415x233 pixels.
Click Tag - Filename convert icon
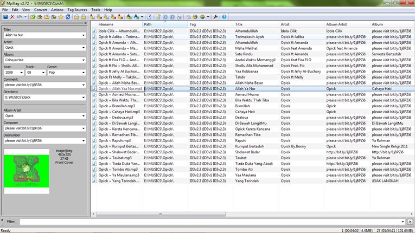92,17
